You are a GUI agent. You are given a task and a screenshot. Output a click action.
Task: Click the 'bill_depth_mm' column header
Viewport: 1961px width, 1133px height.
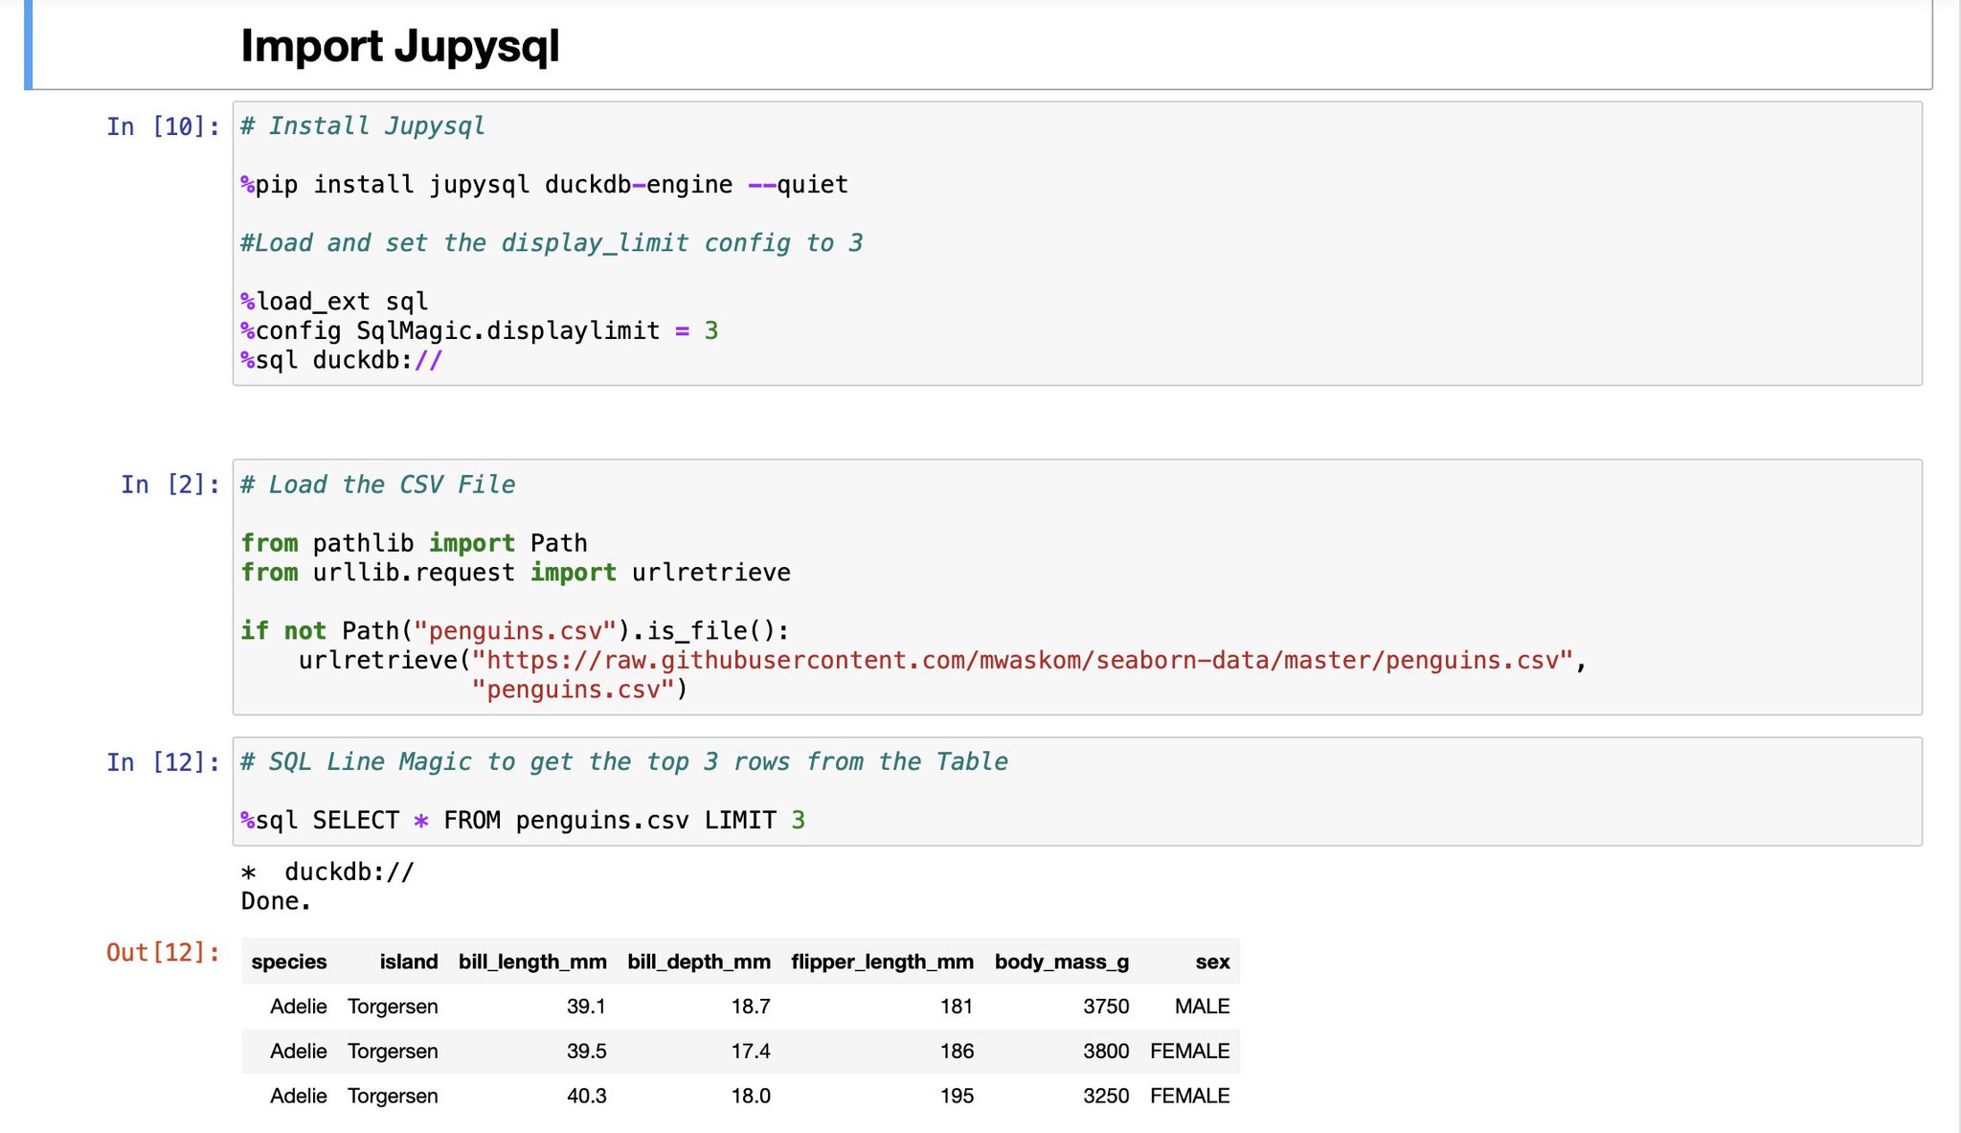tap(699, 962)
